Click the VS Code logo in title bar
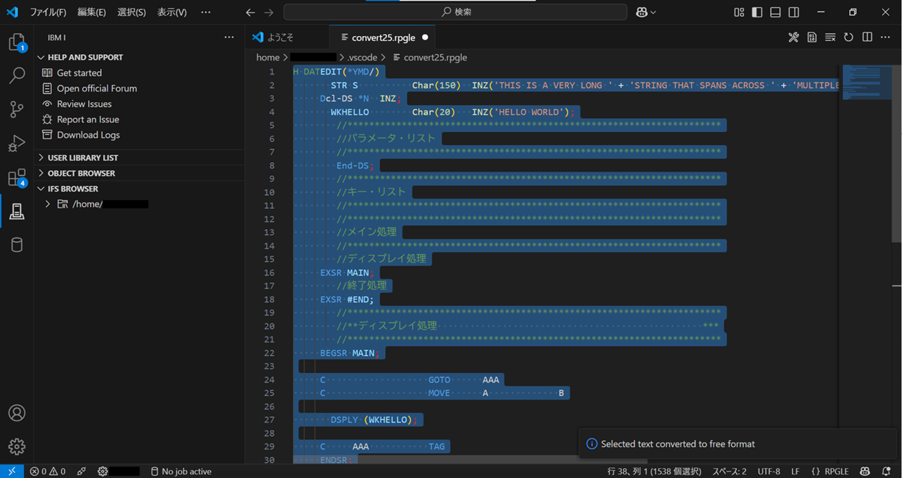Viewport: 902px width, 478px height. (x=12, y=13)
